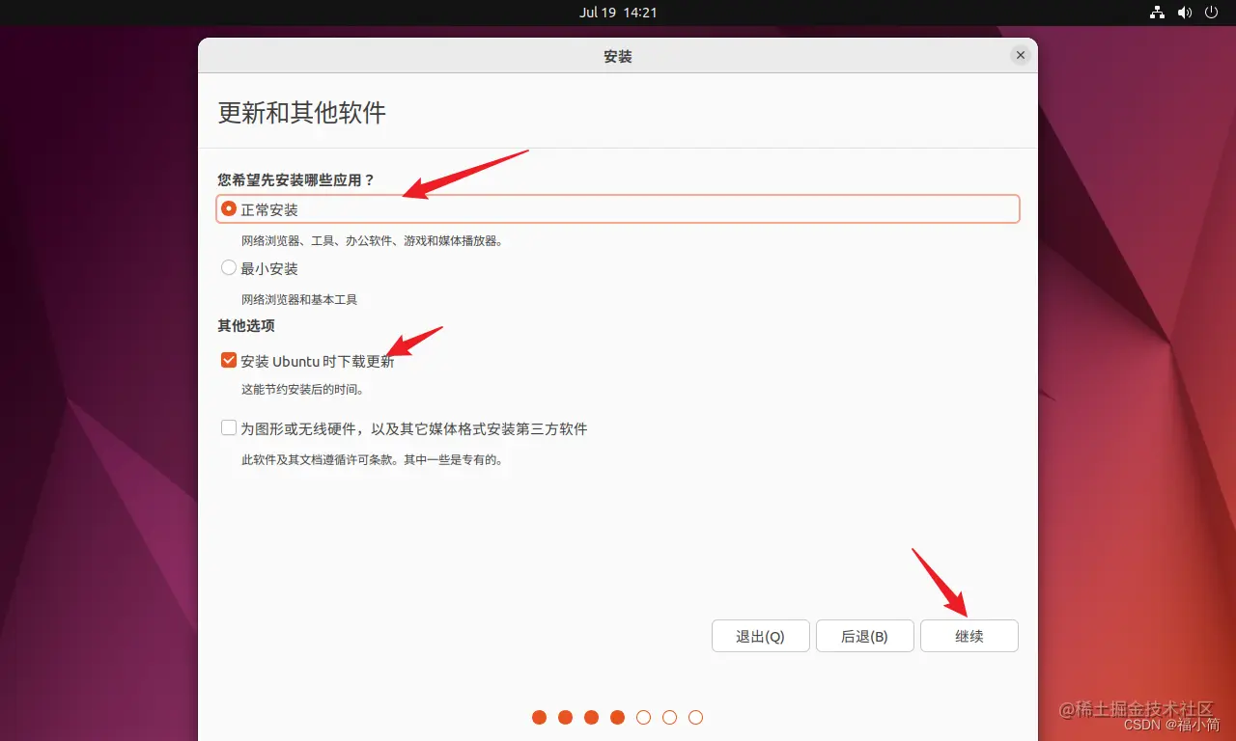Click the fourth filled progress dot
The image size is (1236, 741).
pos(617,717)
